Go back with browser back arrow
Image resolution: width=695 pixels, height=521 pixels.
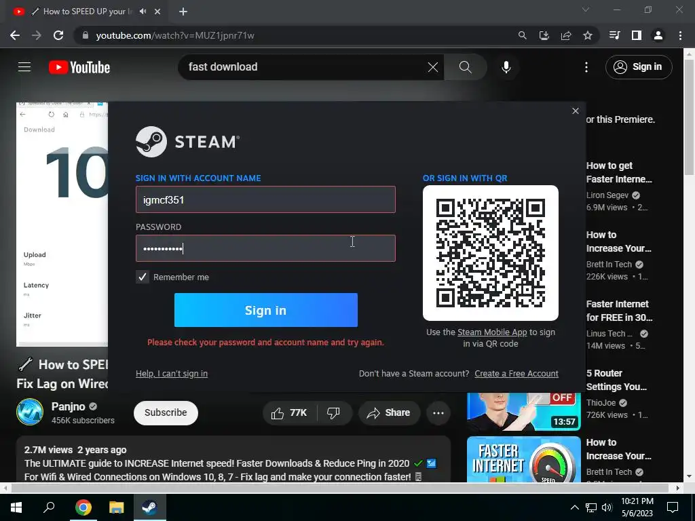pyautogui.click(x=15, y=35)
